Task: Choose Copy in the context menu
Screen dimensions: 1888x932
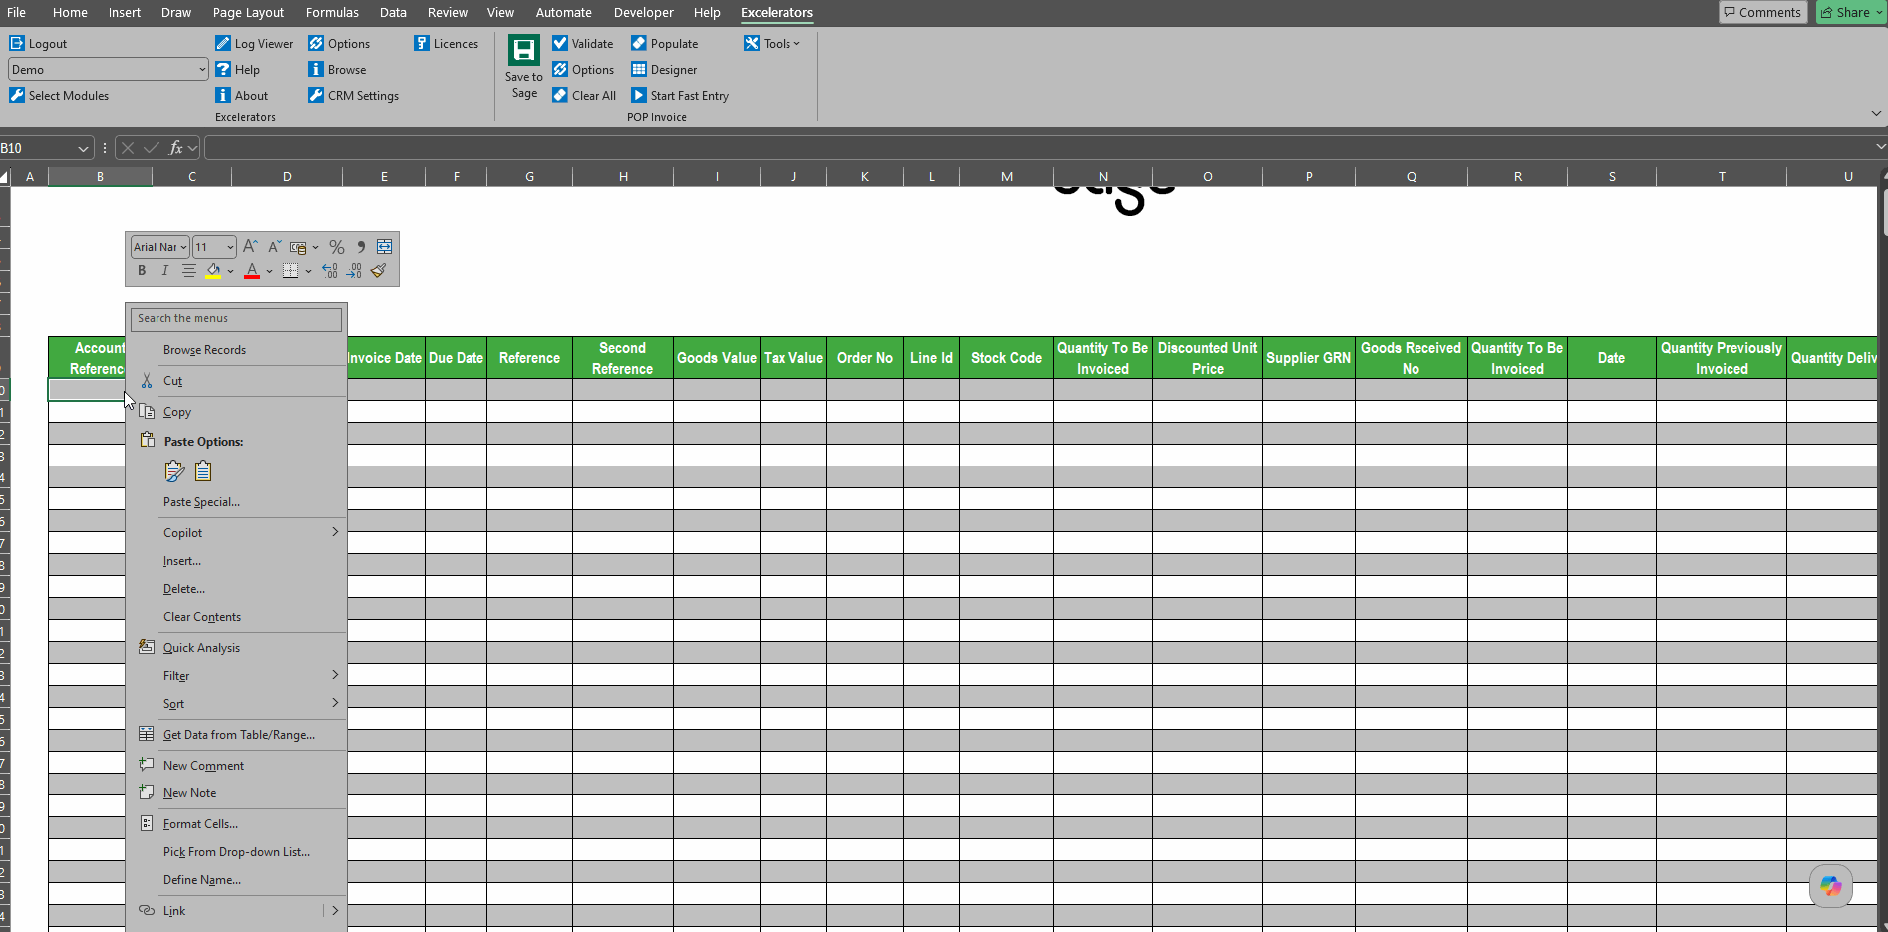Action: coord(176,412)
